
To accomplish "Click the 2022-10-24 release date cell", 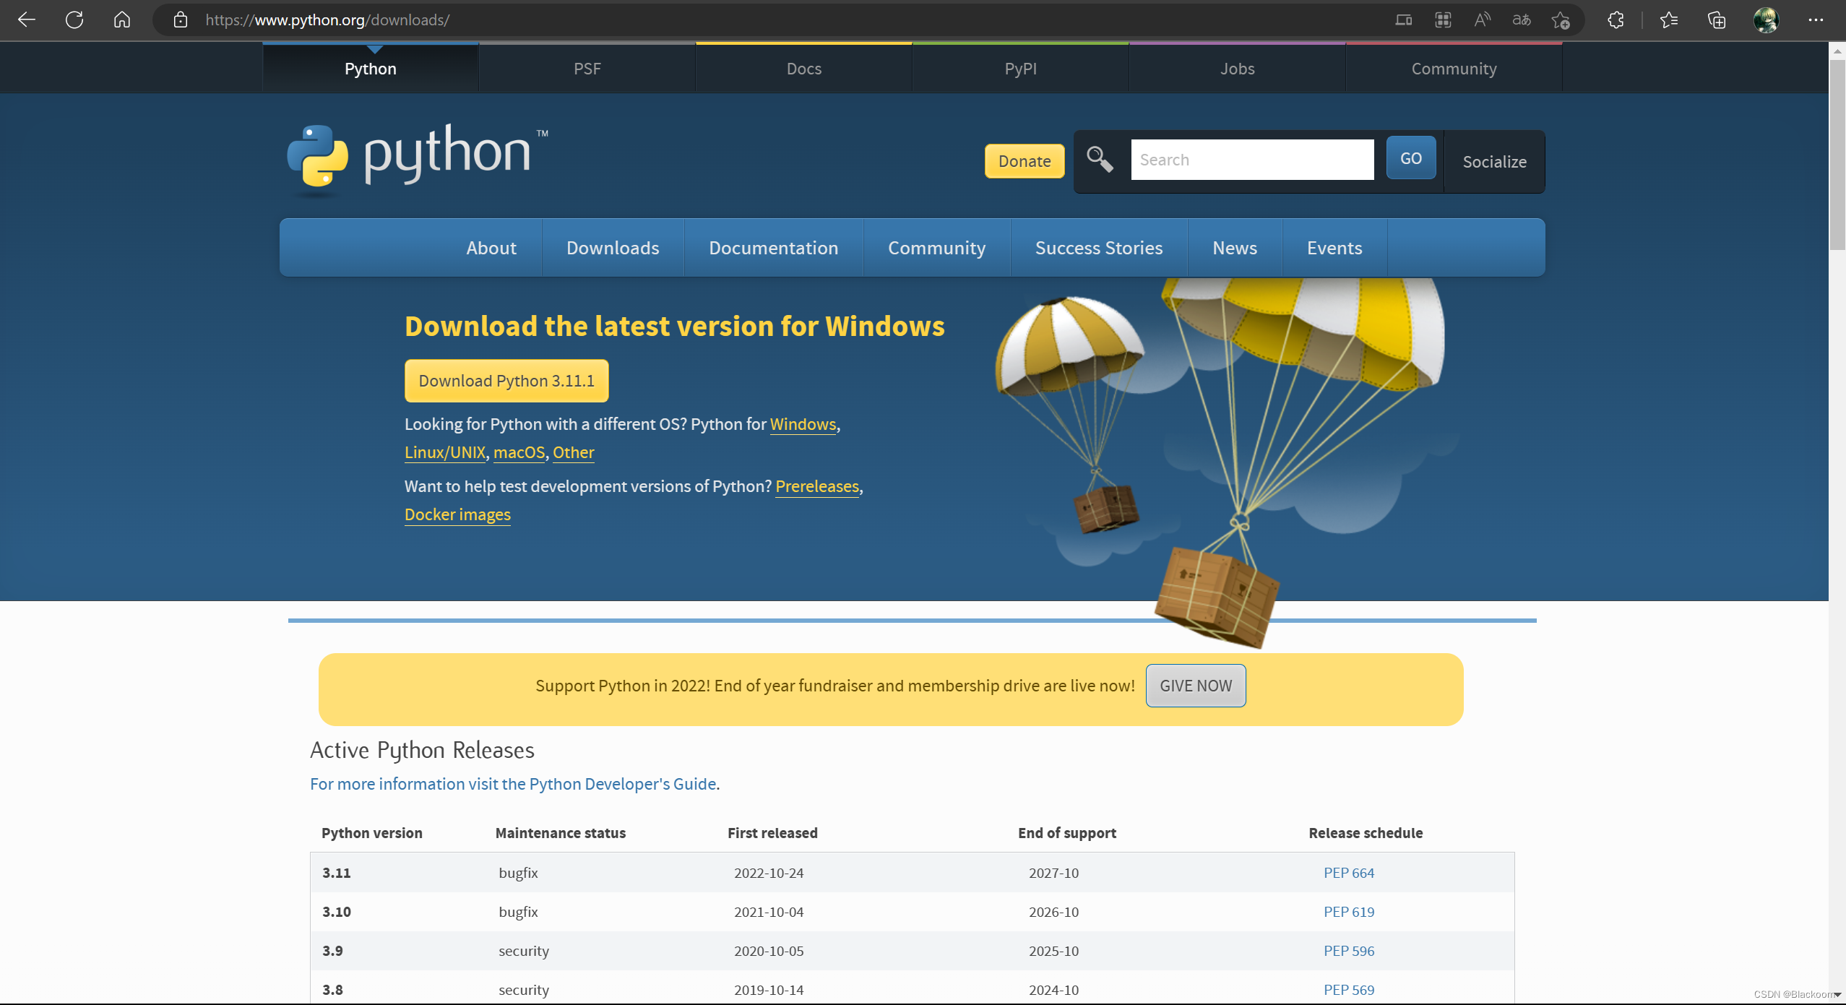I will (x=769, y=873).
